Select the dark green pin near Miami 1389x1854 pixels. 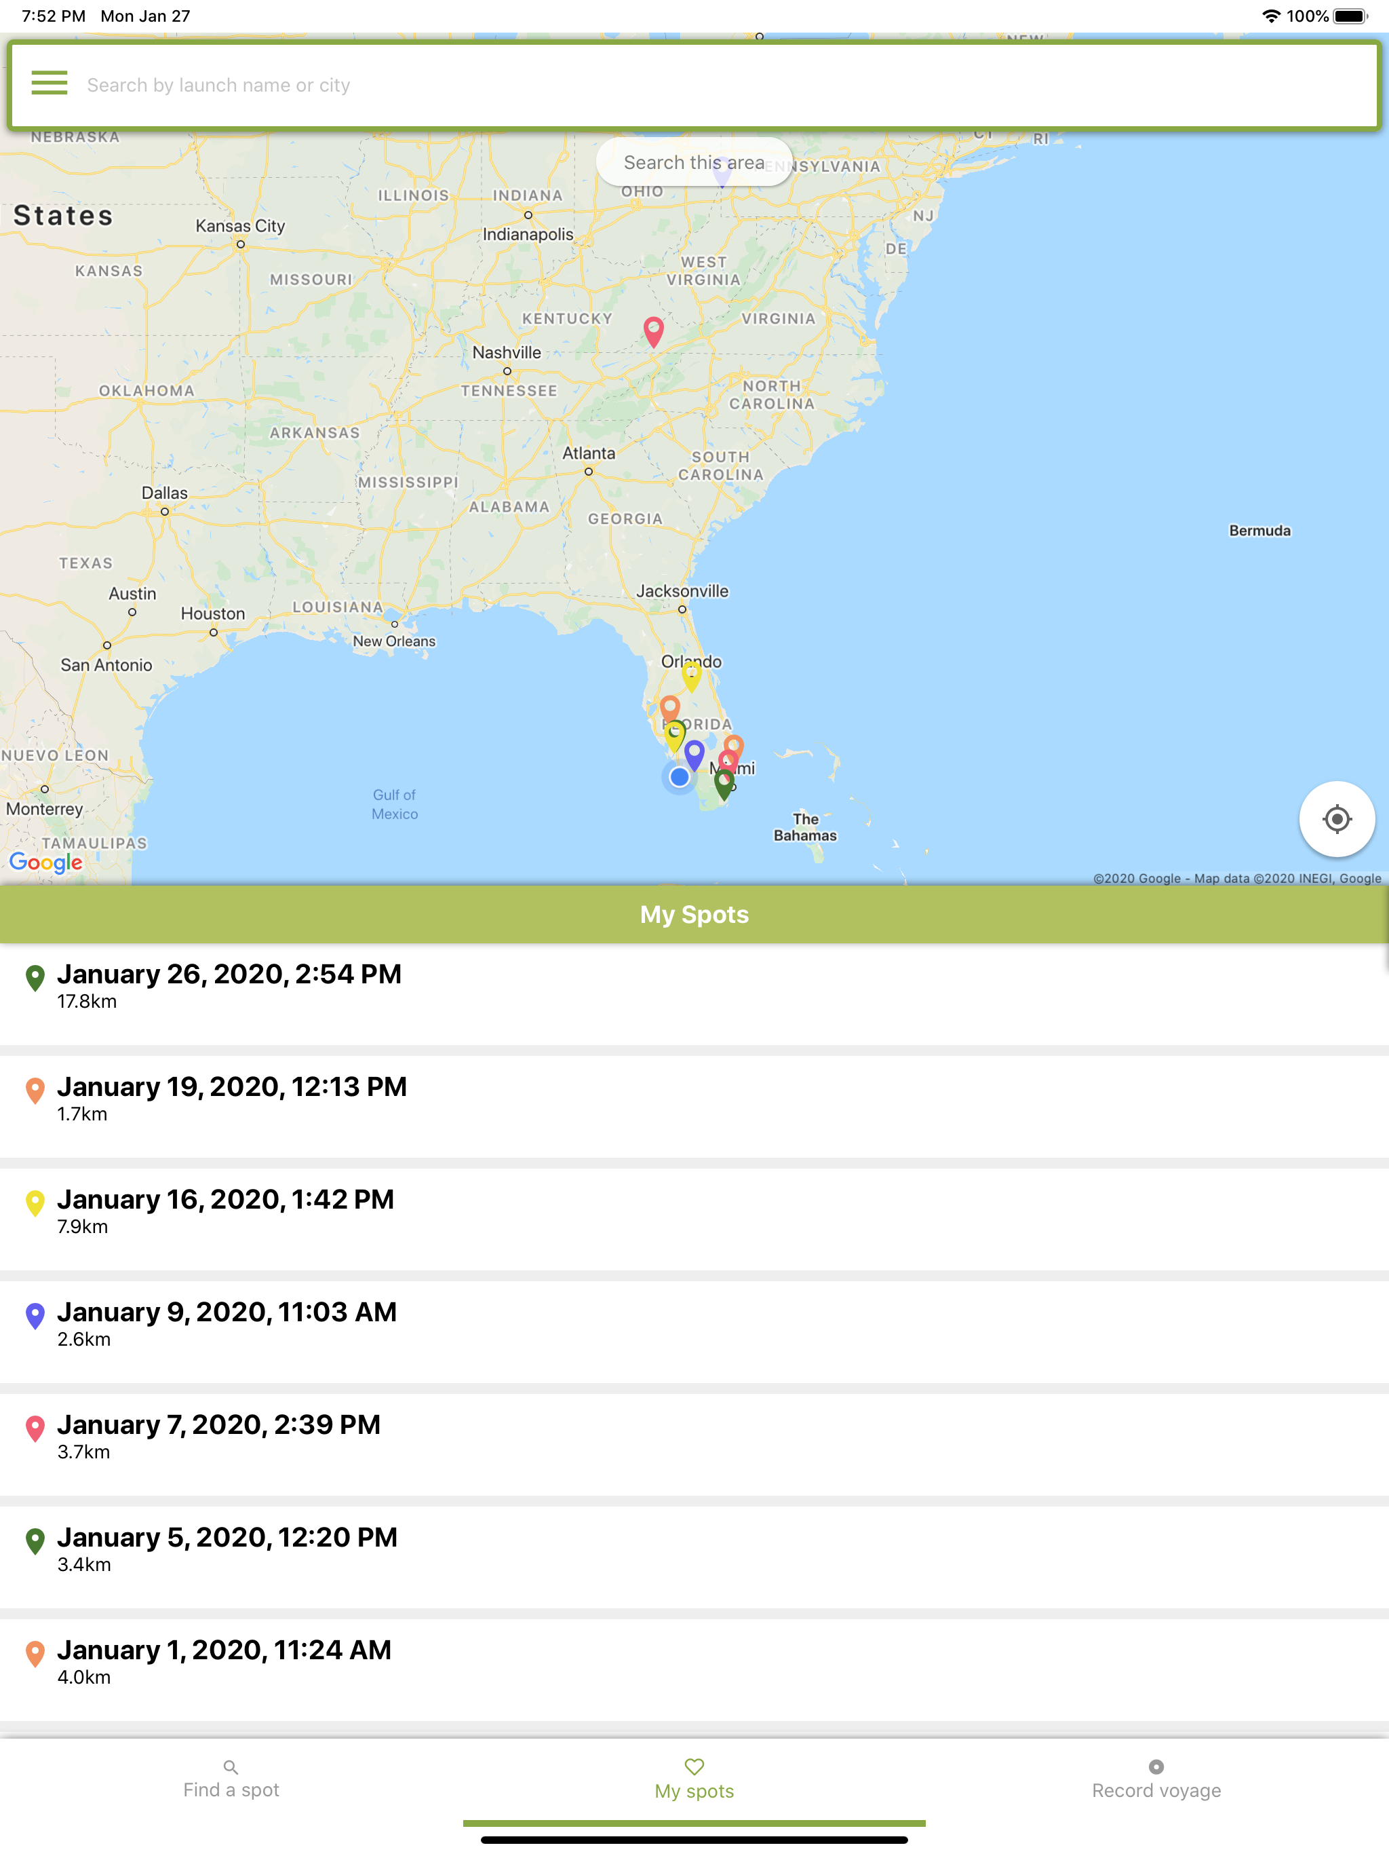724,784
